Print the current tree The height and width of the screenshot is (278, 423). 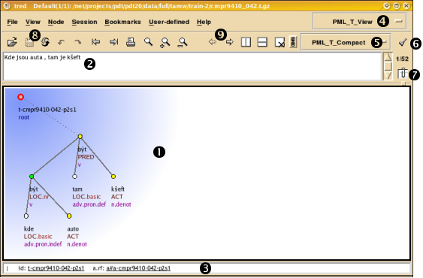coord(131,42)
